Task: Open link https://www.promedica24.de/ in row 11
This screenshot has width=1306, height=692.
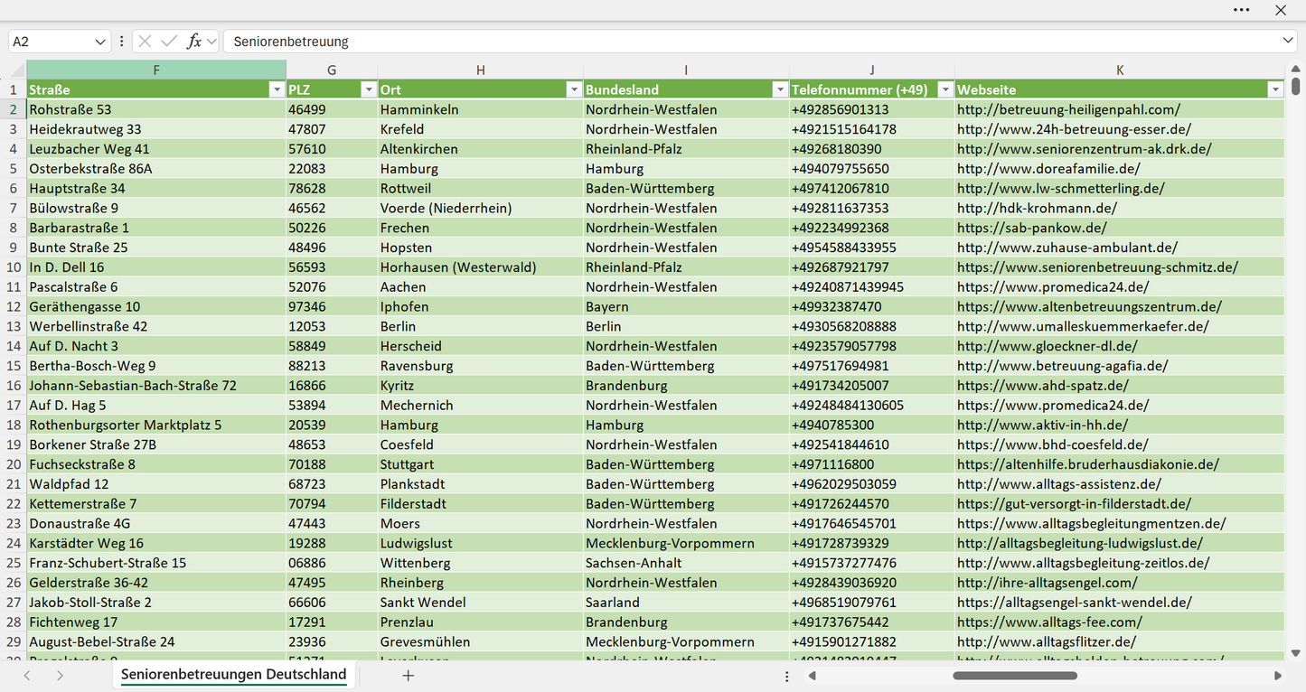Action: point(1053,287)
